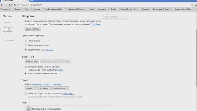Select Заданные страницы radio option

pos(26,50)
